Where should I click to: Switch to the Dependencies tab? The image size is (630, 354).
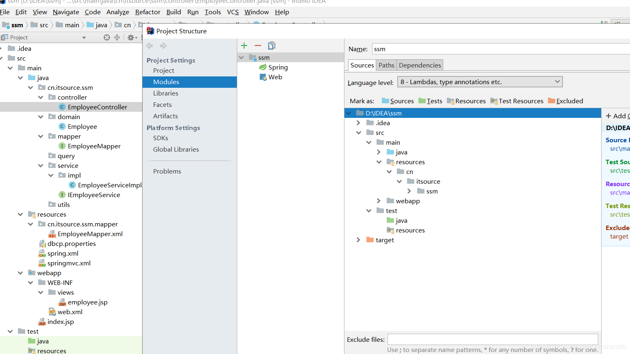[x=420, y=65]
